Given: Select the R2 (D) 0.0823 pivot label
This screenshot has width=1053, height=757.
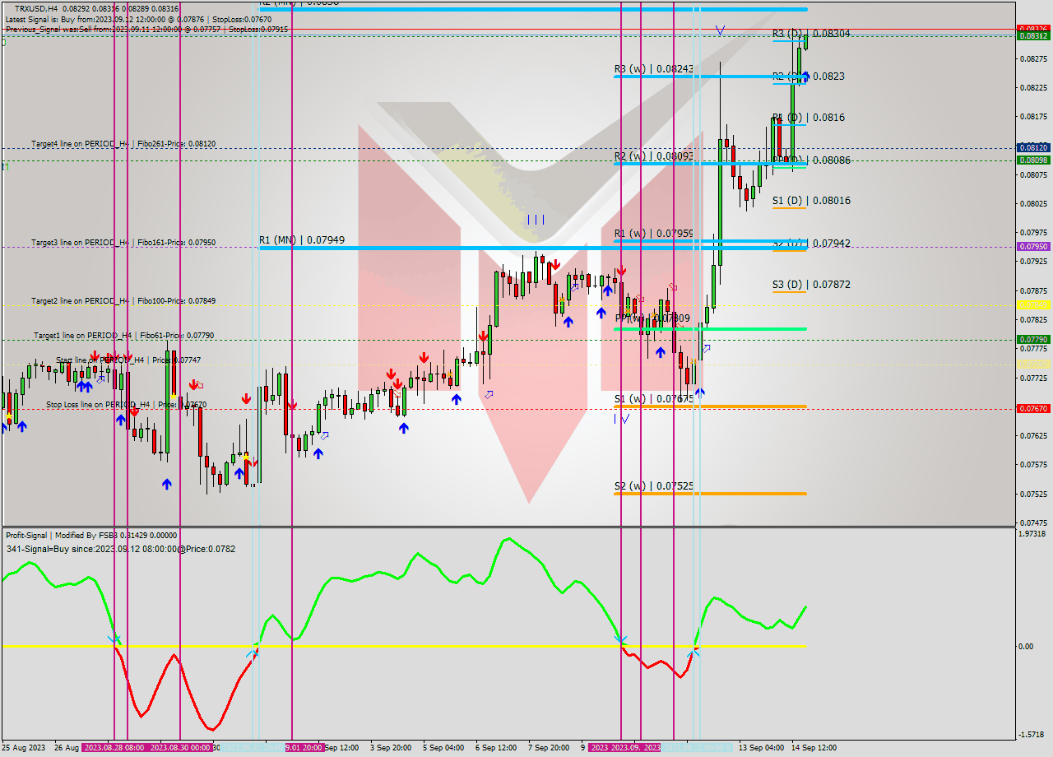Looking at the screenshot, I should (x=809, y=77).
